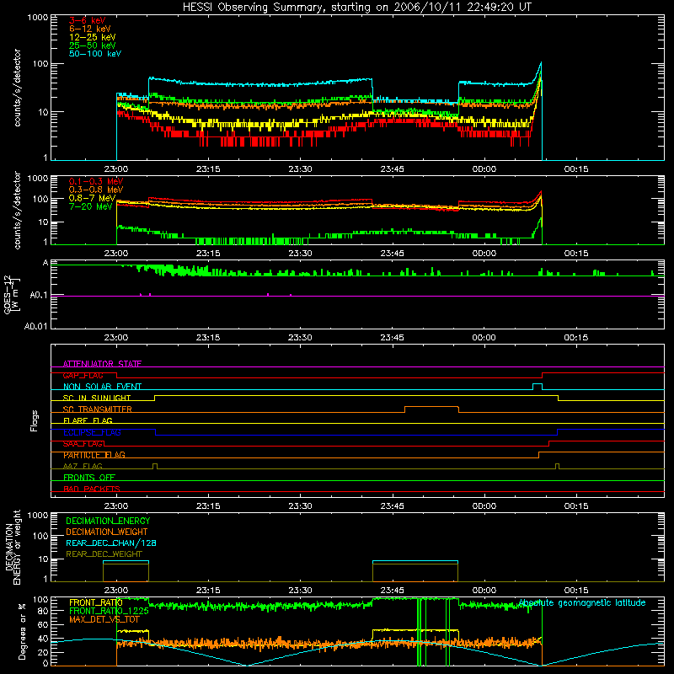Click the A0.01 tick label on GOES axis
Screen dimensions: 674x674
click(x=35, y=326)
